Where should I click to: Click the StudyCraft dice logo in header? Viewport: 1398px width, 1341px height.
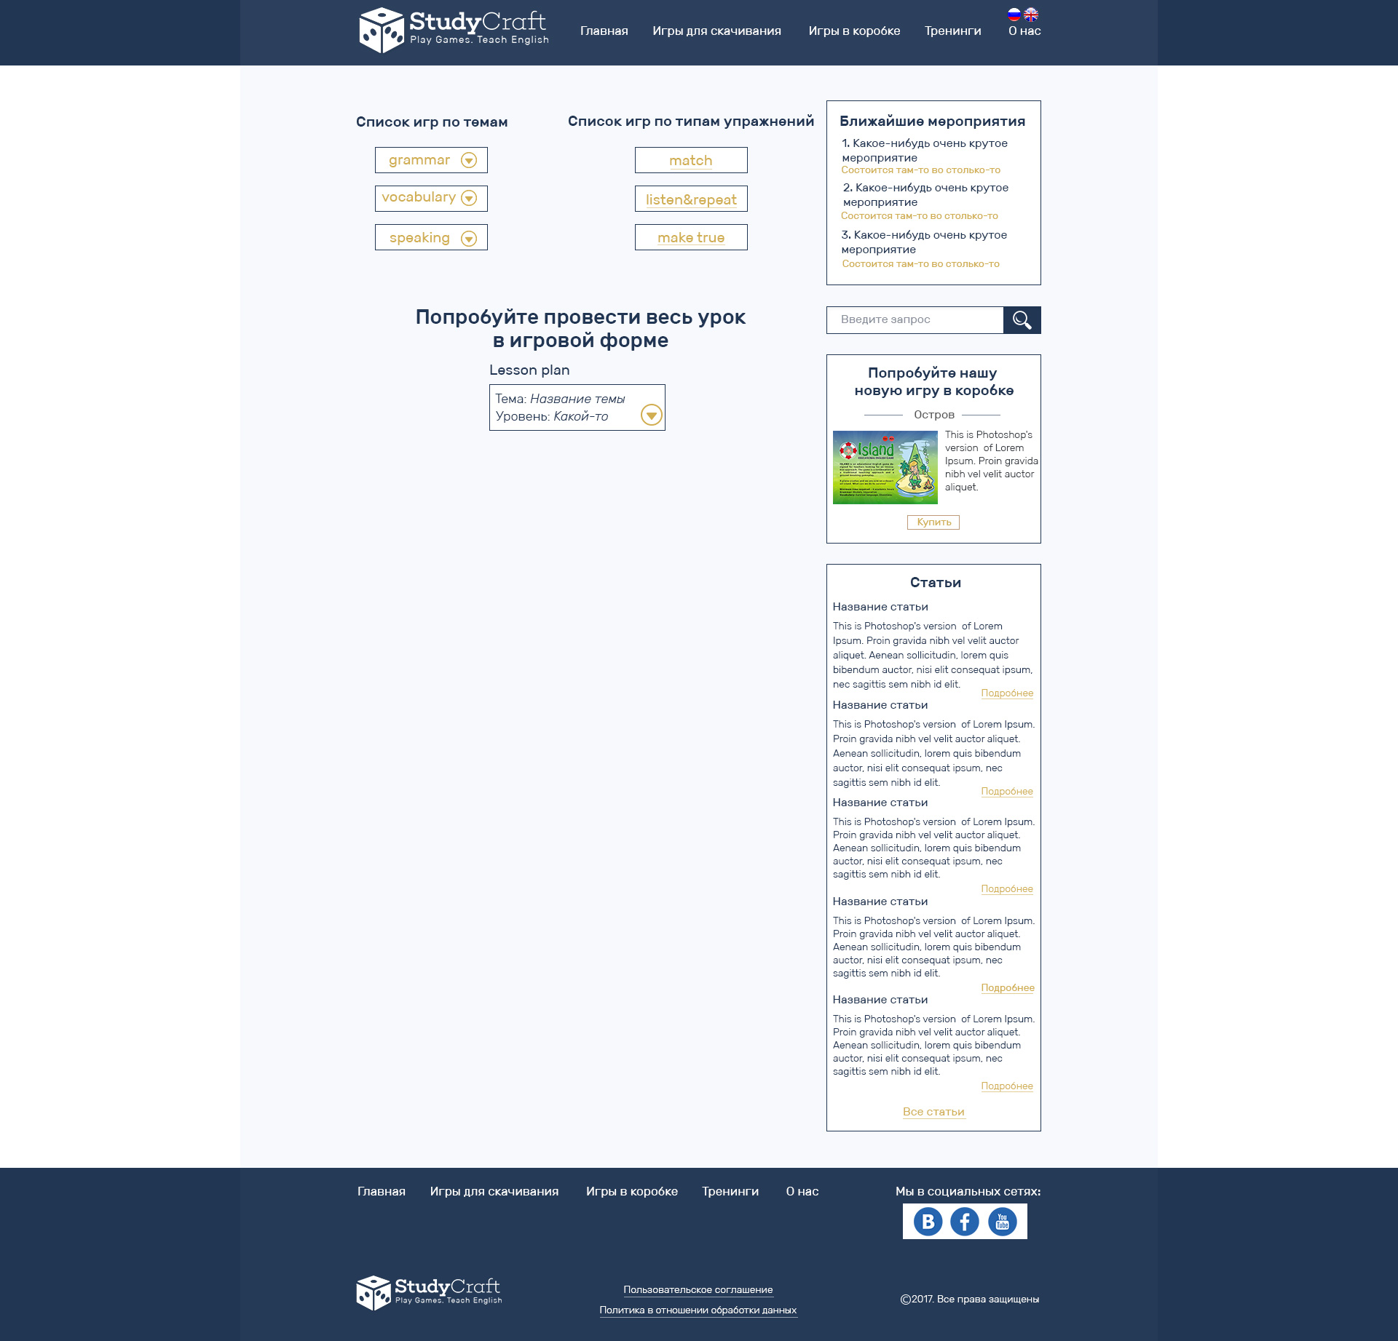[454, 31]
